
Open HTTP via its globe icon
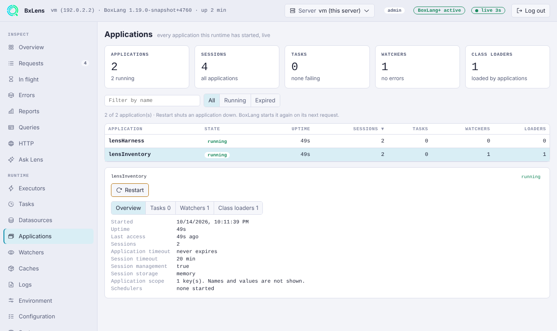pos(11,143)
